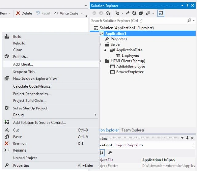Open the Write Code dropdown
Viewport: 197px width, 171px height.
tap(82, 13)
